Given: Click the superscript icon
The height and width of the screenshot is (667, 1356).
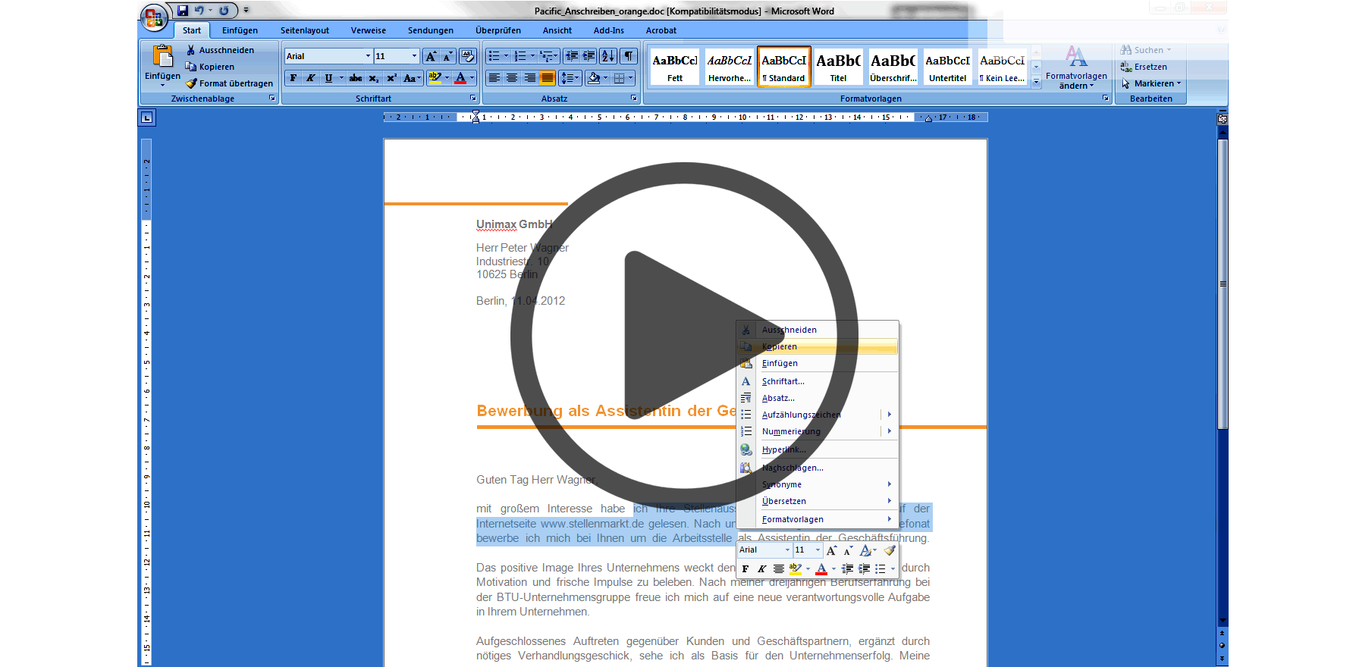Looking at the screenshot, I should point(391,78).
